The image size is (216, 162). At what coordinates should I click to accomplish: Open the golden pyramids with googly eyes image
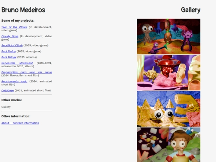pos(169,109)
